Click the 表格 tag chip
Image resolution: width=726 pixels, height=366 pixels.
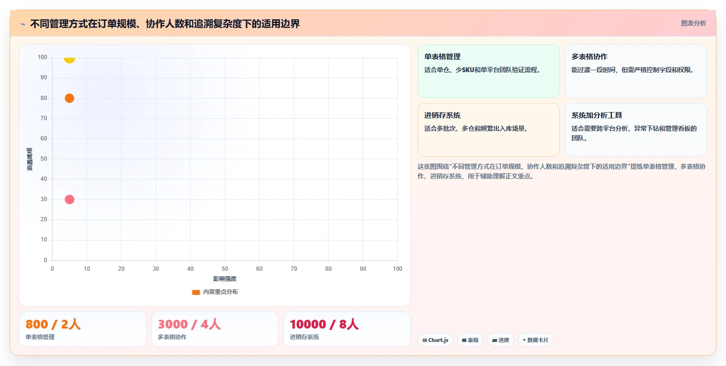click(x=470, y=340)
